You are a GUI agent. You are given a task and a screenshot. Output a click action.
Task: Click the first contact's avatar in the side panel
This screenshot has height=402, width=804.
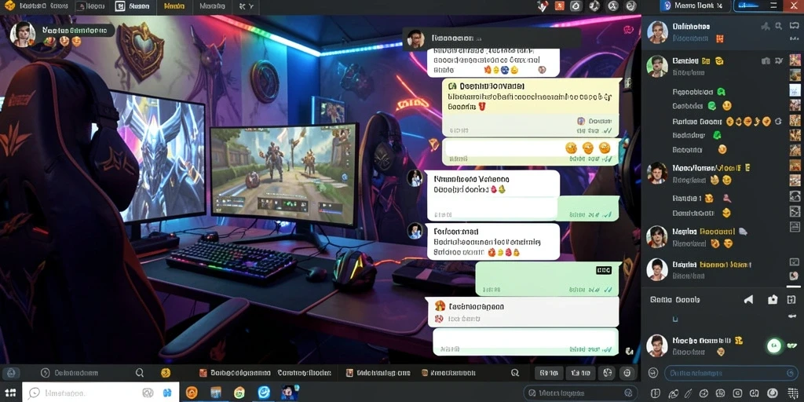[x=657, y=31]
